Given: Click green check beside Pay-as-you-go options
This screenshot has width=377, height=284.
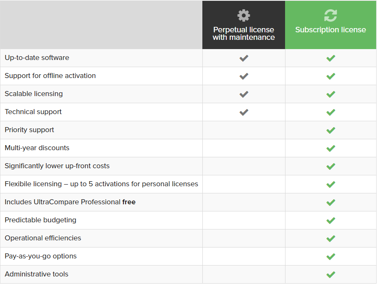Looking at the screenshot, I should pyautogui.click(x=331, y=257).
